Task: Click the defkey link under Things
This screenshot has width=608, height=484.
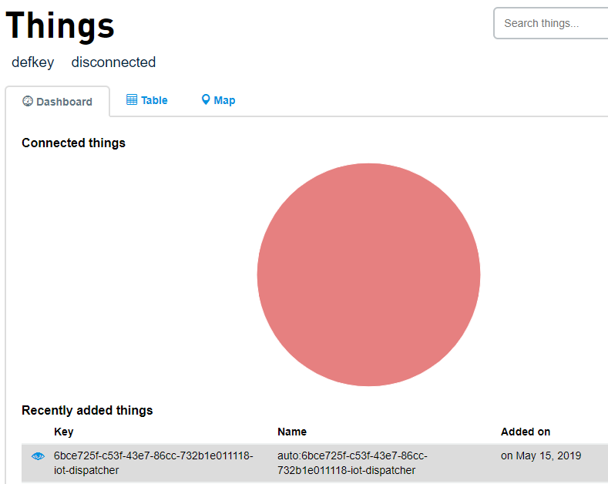Action: pos(32,62)
